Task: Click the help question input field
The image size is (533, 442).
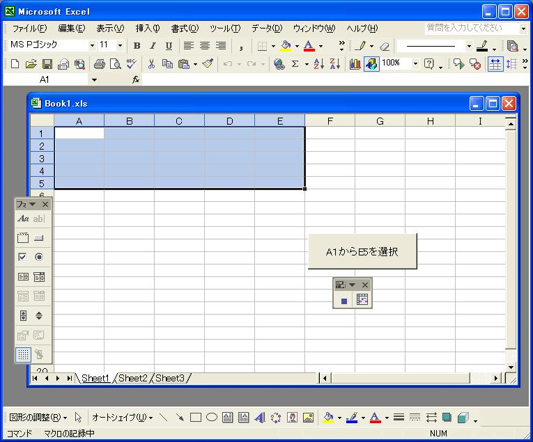Action: [x=472, y=28]
